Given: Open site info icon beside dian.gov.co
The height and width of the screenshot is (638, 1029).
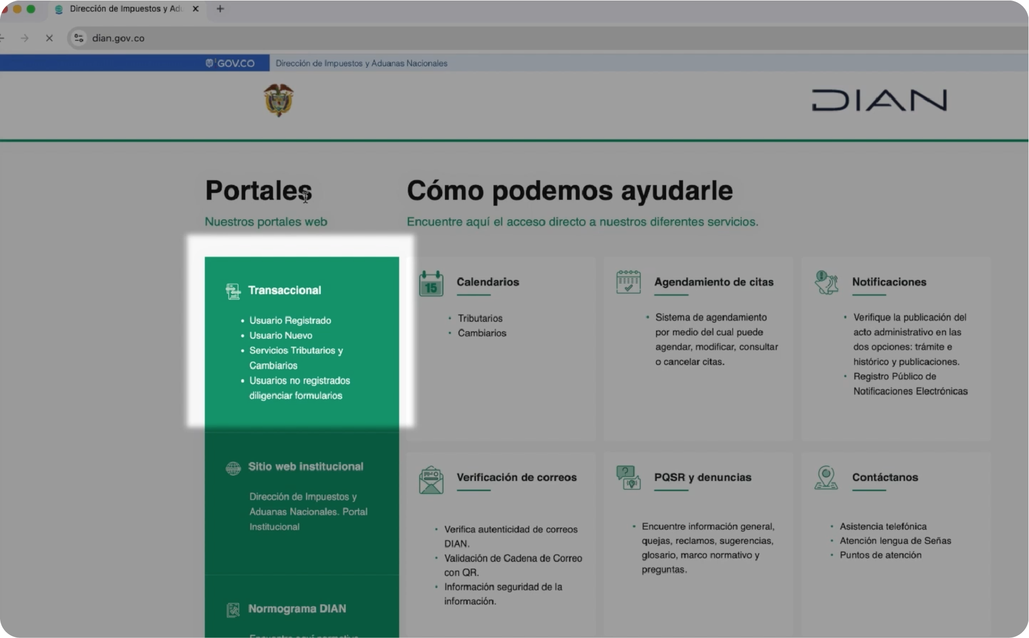Looking at the screenshot, I should click(x=78, y=38).
